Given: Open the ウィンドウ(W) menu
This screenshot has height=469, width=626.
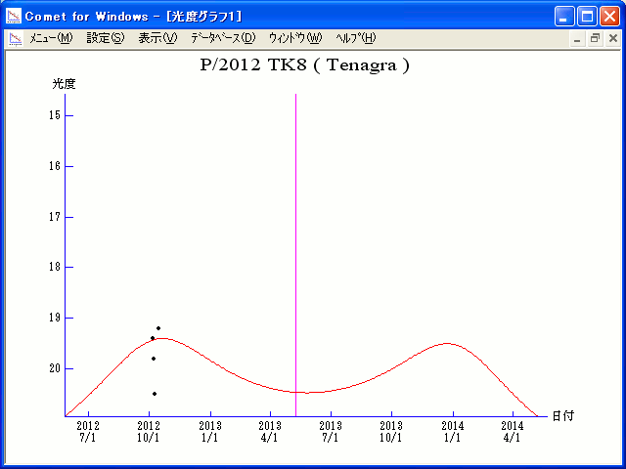Looking at the screenshot, I should 295,38.
